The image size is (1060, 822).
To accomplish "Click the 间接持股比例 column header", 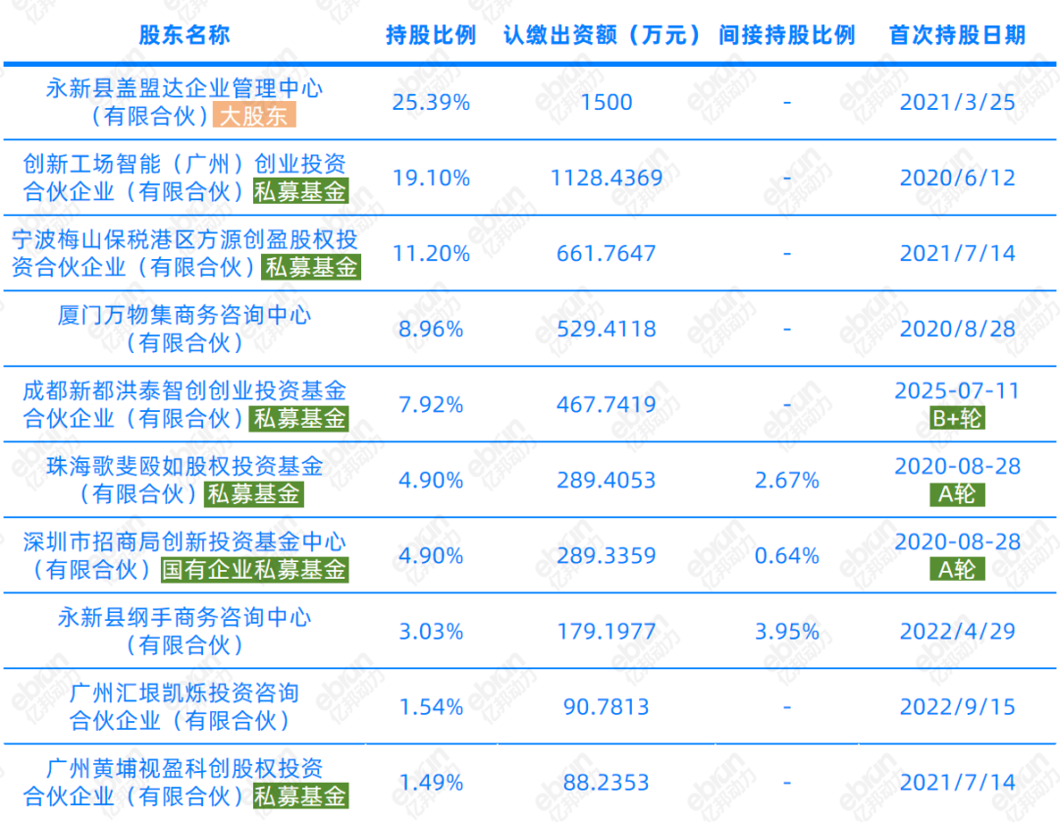I will tap(786, 35).
